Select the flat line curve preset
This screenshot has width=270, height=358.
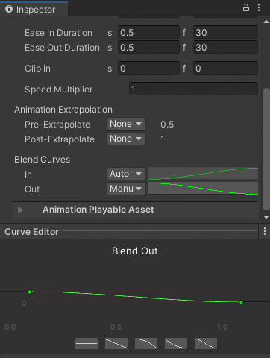pyautogui.click(x=87, y=343)
